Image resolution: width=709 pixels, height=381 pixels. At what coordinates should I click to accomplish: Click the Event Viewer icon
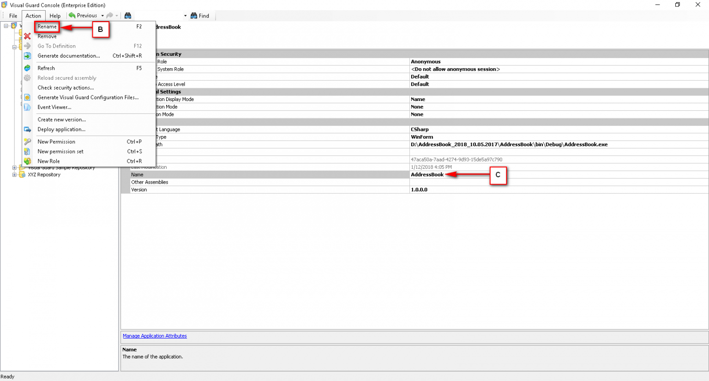[x=27, y=107]
